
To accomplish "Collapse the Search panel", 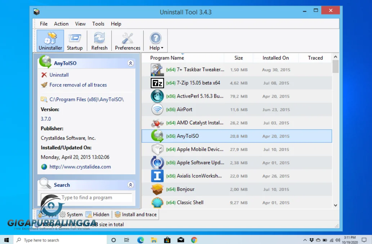I will coord(130,185).
